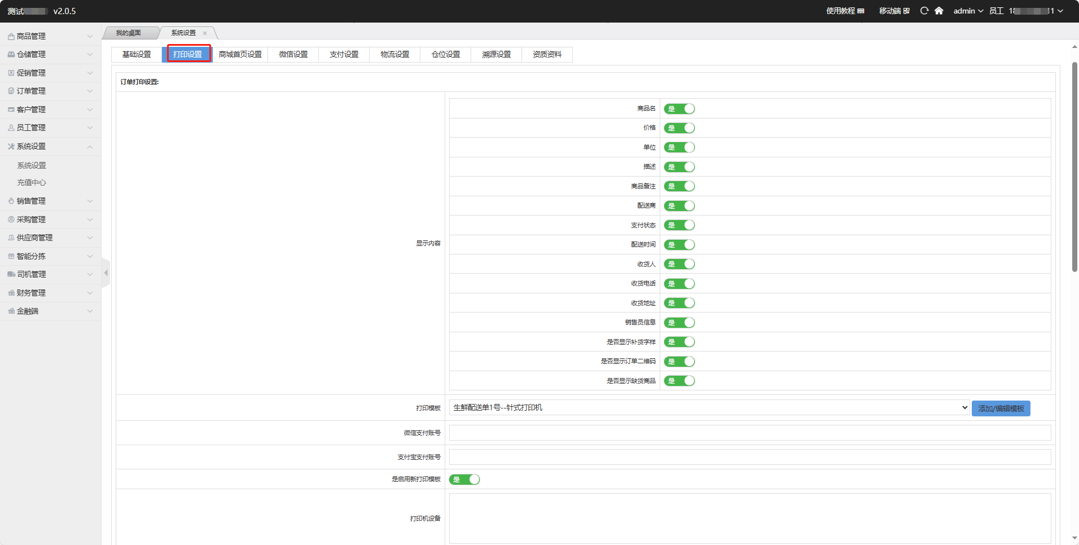Disable the 收货电话 display switch
The height and width of the screenshot is (545, 1079).
pos(679,284)
